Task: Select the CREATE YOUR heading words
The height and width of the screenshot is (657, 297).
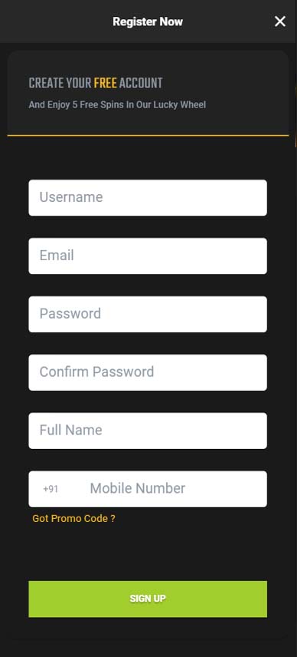Action: 60,83
